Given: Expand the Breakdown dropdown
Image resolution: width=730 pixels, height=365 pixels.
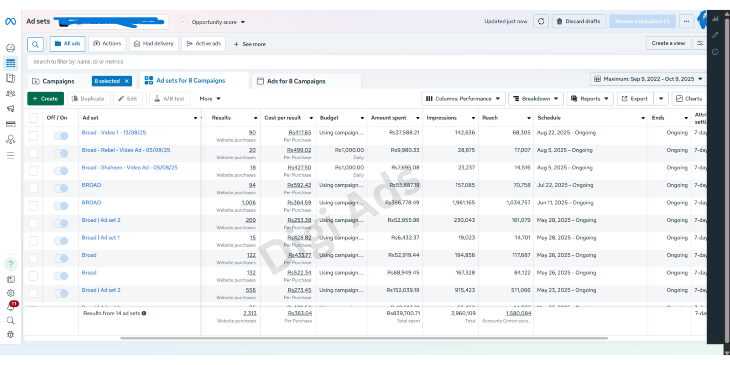Looking at the screenshot, I should click(x=536, y=99).
